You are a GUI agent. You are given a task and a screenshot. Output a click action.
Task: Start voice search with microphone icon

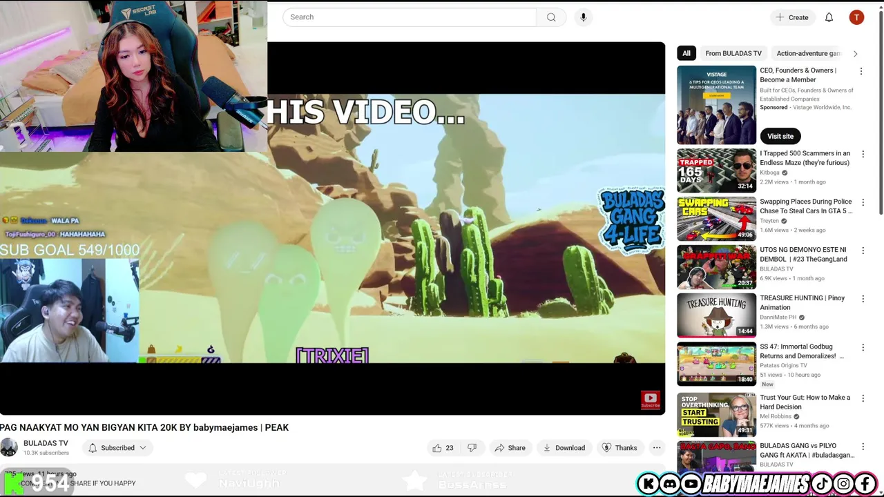point(584,17)
